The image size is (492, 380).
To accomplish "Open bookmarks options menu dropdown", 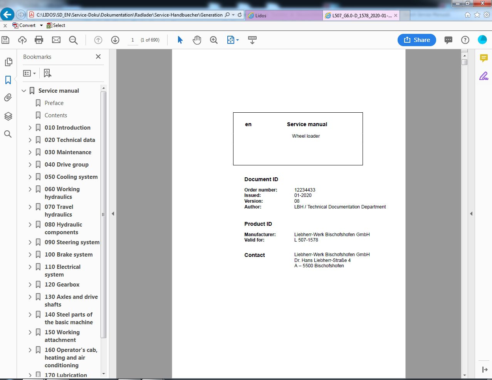I will pyautogui.click(x=29, y=73).
